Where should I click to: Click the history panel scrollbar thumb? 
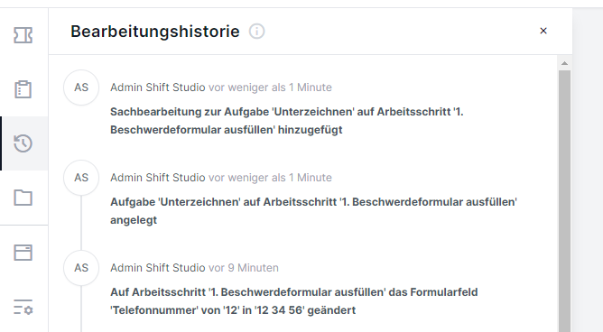pyautogui.click(x=564, y=201)
